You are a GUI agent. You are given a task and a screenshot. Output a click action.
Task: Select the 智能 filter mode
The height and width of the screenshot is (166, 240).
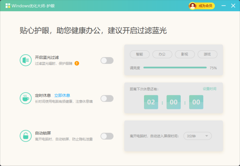[139, 54]
